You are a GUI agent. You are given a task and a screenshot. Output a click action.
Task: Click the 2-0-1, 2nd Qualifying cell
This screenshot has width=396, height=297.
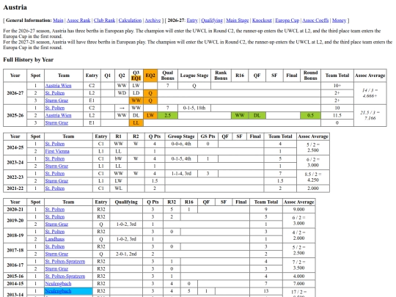(126, 254)
